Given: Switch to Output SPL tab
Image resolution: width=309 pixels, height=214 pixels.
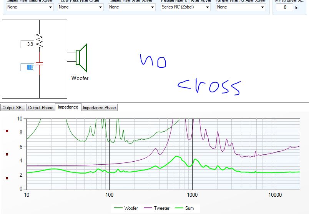Looking at the screenshot, I should pyautogui.click(x=13, y=108).
